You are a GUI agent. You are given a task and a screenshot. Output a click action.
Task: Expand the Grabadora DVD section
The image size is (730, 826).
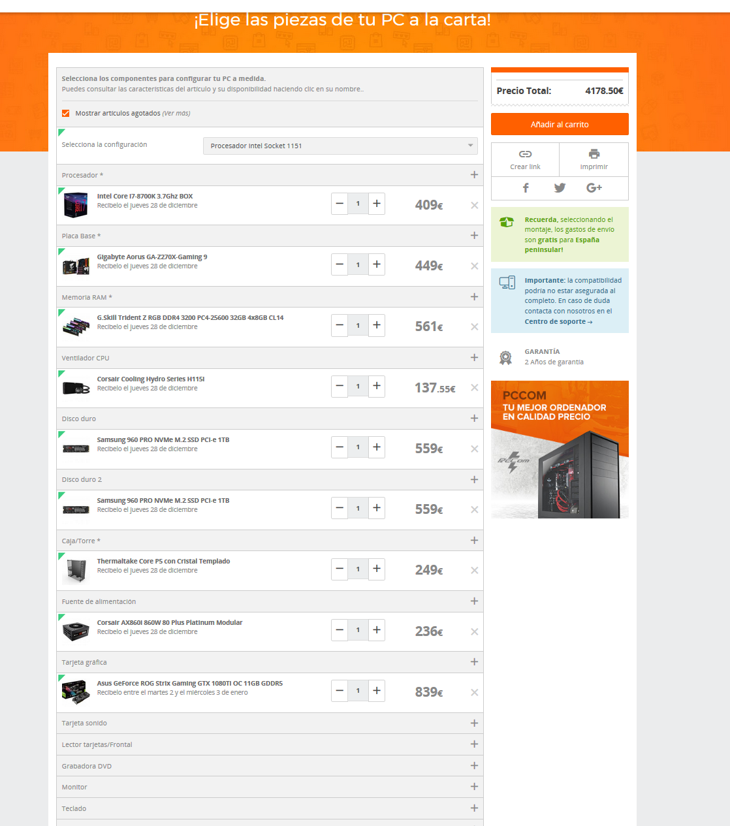coord(474,766)
